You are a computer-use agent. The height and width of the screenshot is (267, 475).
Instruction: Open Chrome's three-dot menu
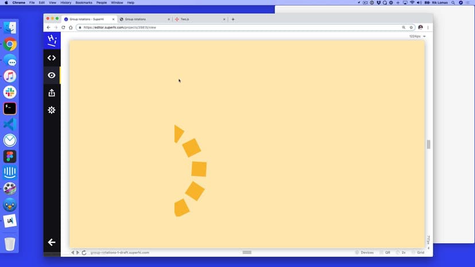click(428, 28)
